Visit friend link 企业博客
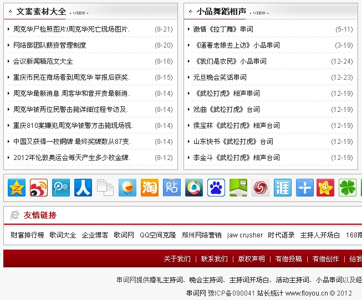This screenshot has width=362, height=300. pyautogui.click(x=95, y=235)
